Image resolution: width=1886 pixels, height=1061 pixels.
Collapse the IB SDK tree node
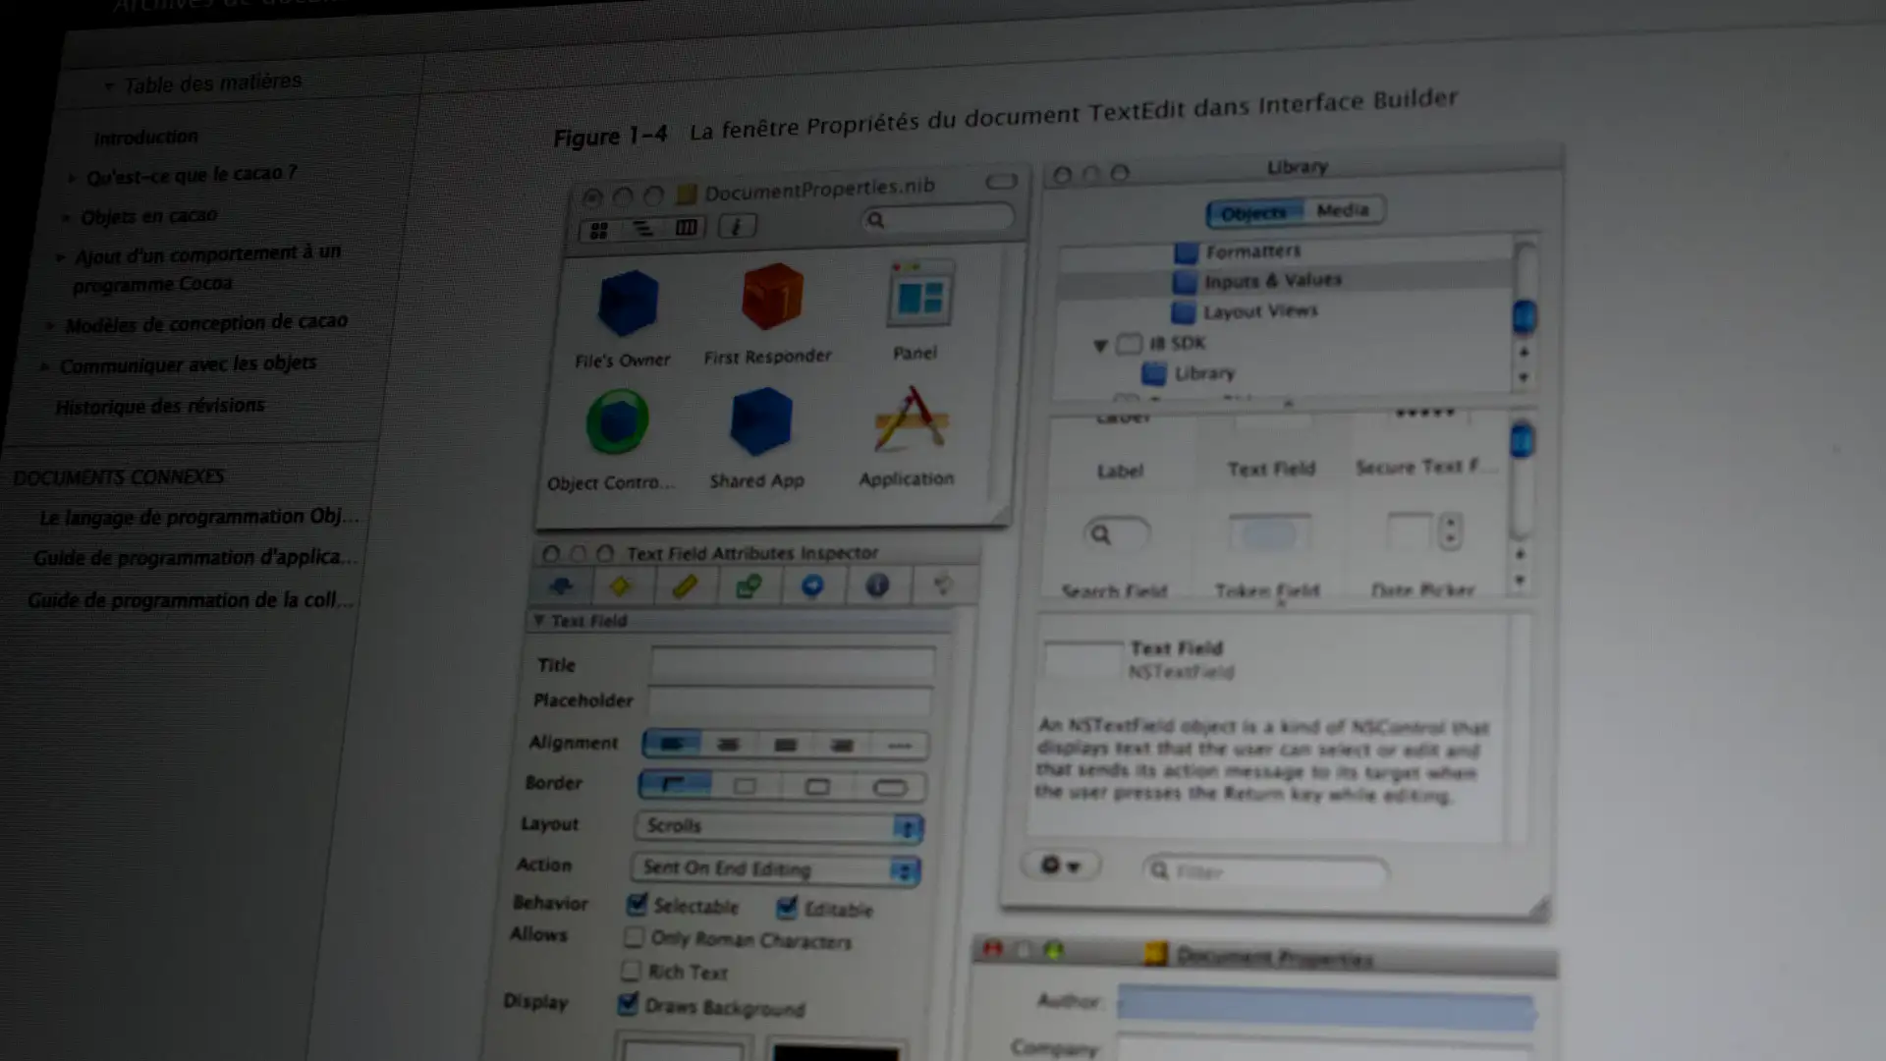click(1100, 345)
